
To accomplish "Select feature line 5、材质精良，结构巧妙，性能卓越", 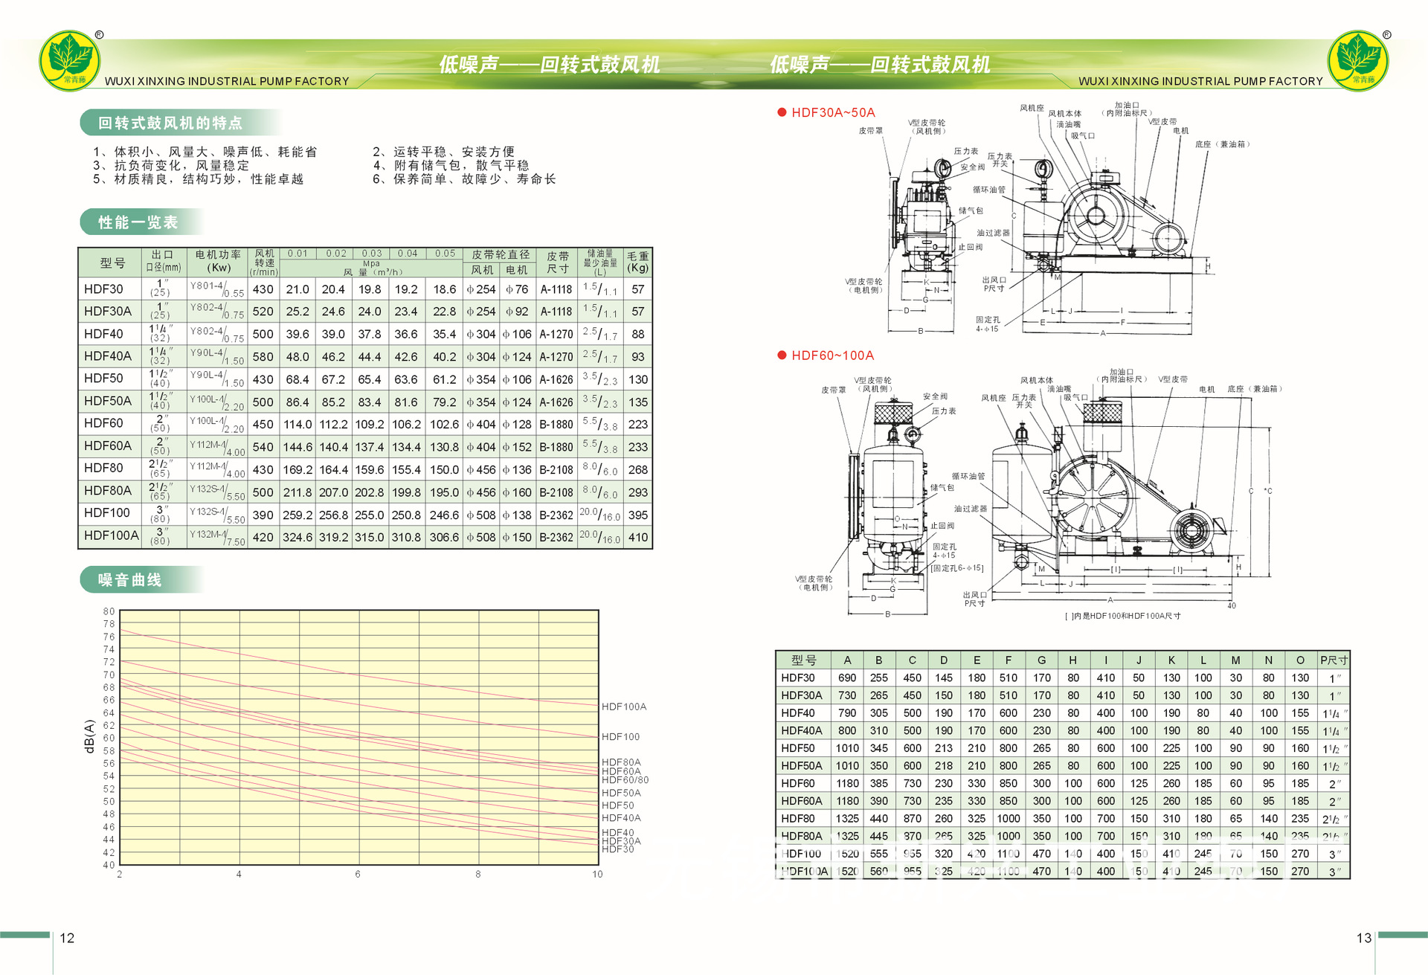I will [198, 178].
